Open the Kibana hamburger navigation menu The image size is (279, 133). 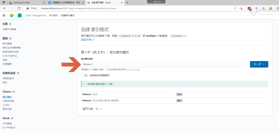[x=4, y=15]
